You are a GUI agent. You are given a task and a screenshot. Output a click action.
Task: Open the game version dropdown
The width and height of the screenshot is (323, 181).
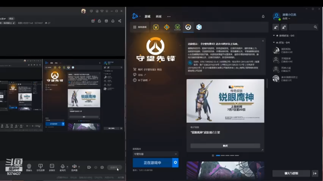(x=155, y=154)
